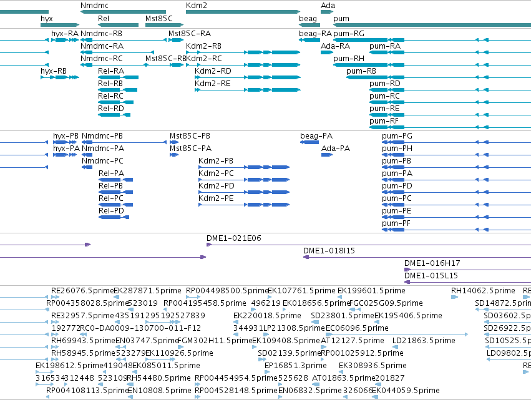
Task: Select protein Ada-PA
Action: click(x=336, y=149)
